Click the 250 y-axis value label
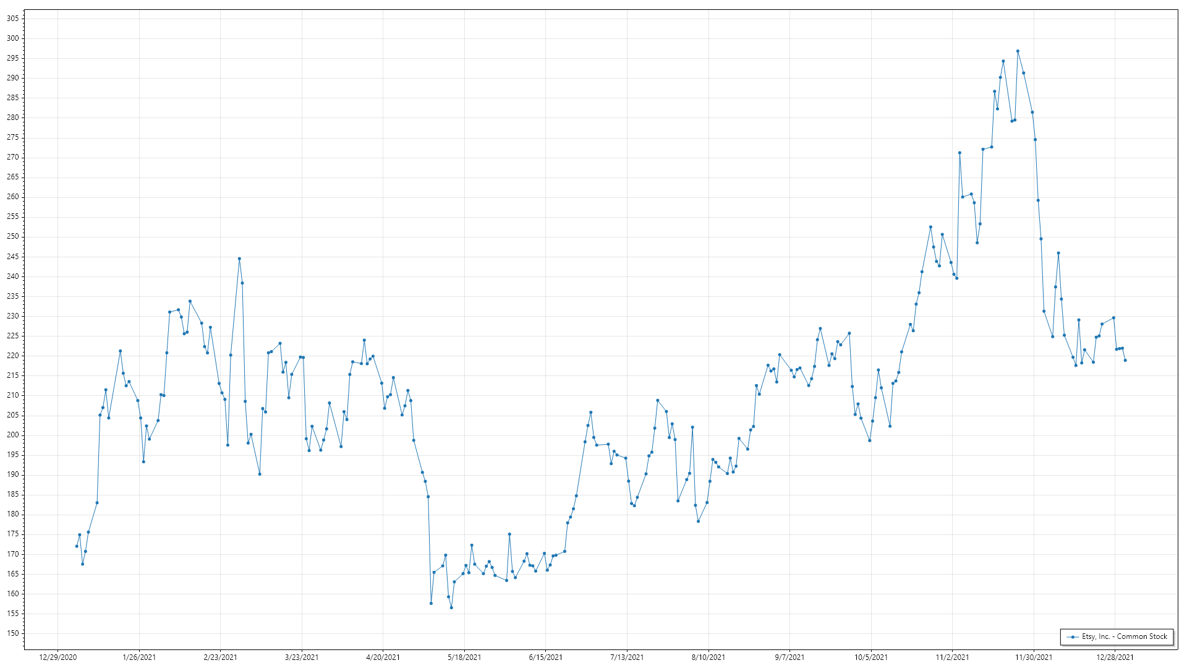The image size is (1187, 668). (13, 236)
